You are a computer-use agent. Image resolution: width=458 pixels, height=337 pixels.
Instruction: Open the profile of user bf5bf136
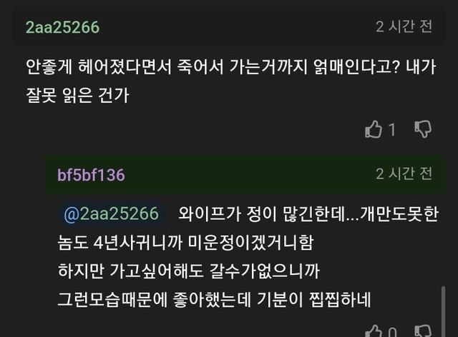tap(91, 174)
